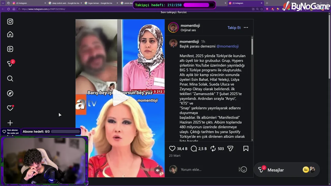
Task: Open the apps icon in address bar
Action: tap(253, 9)
